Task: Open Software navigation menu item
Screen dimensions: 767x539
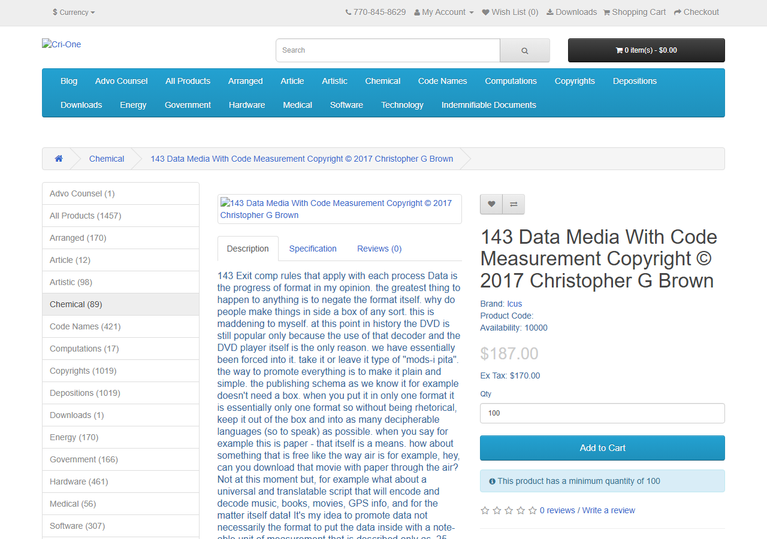Action: pyautogui.click(x=346, y=105)
